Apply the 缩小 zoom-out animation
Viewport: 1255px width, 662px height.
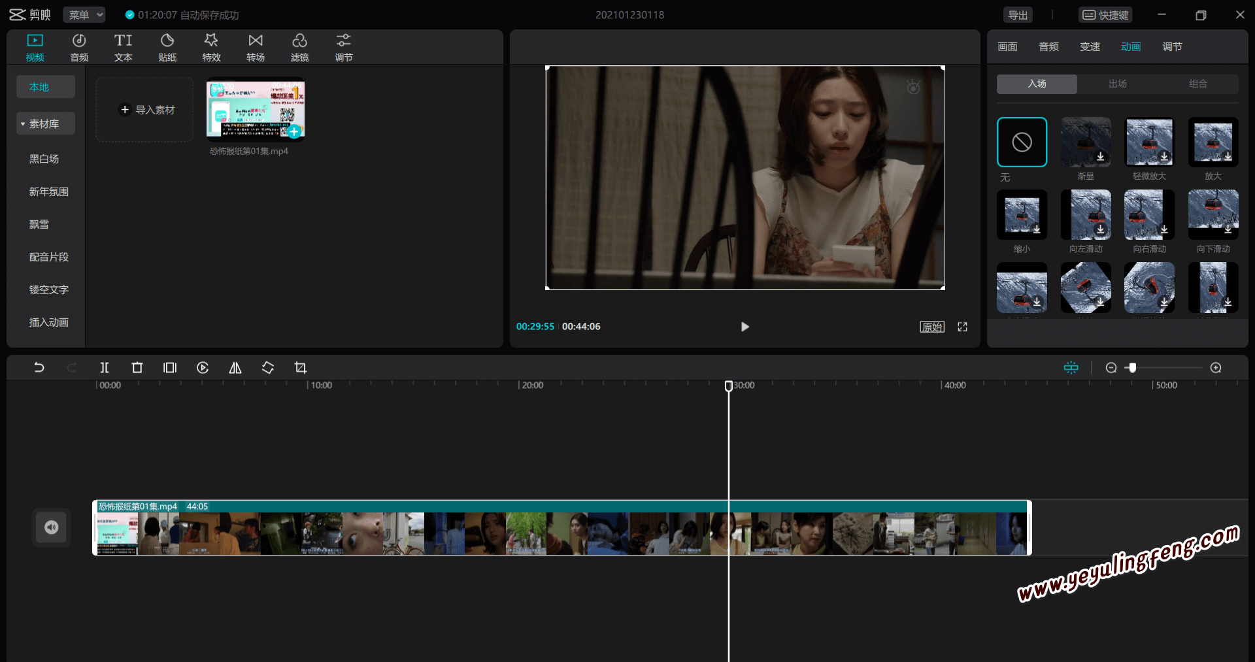pyautogui.click(x=1022, y=215)
